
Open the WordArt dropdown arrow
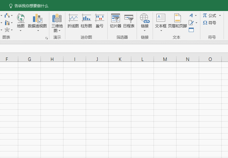(196, 15)
